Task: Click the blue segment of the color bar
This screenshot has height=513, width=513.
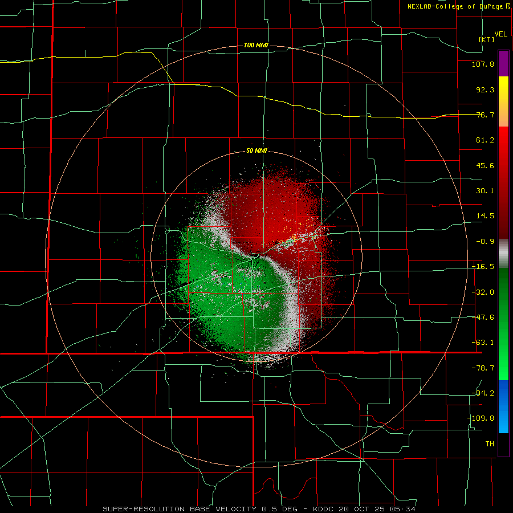Action: (503, 406)
